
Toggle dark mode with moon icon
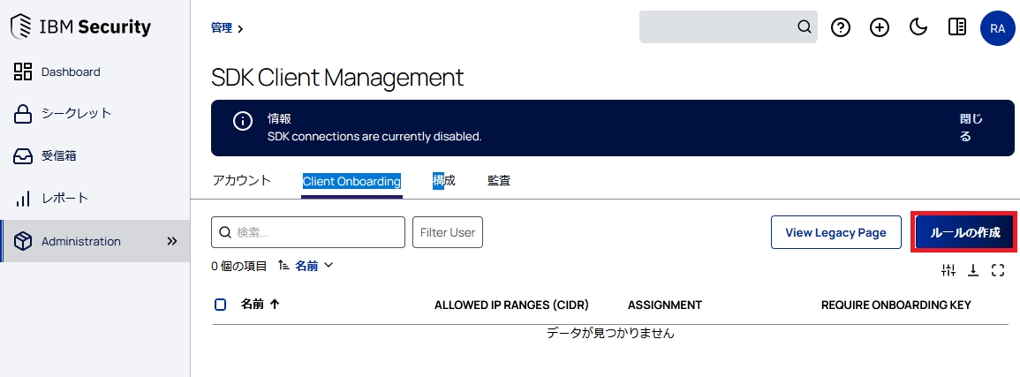click(x=918, y=26)
